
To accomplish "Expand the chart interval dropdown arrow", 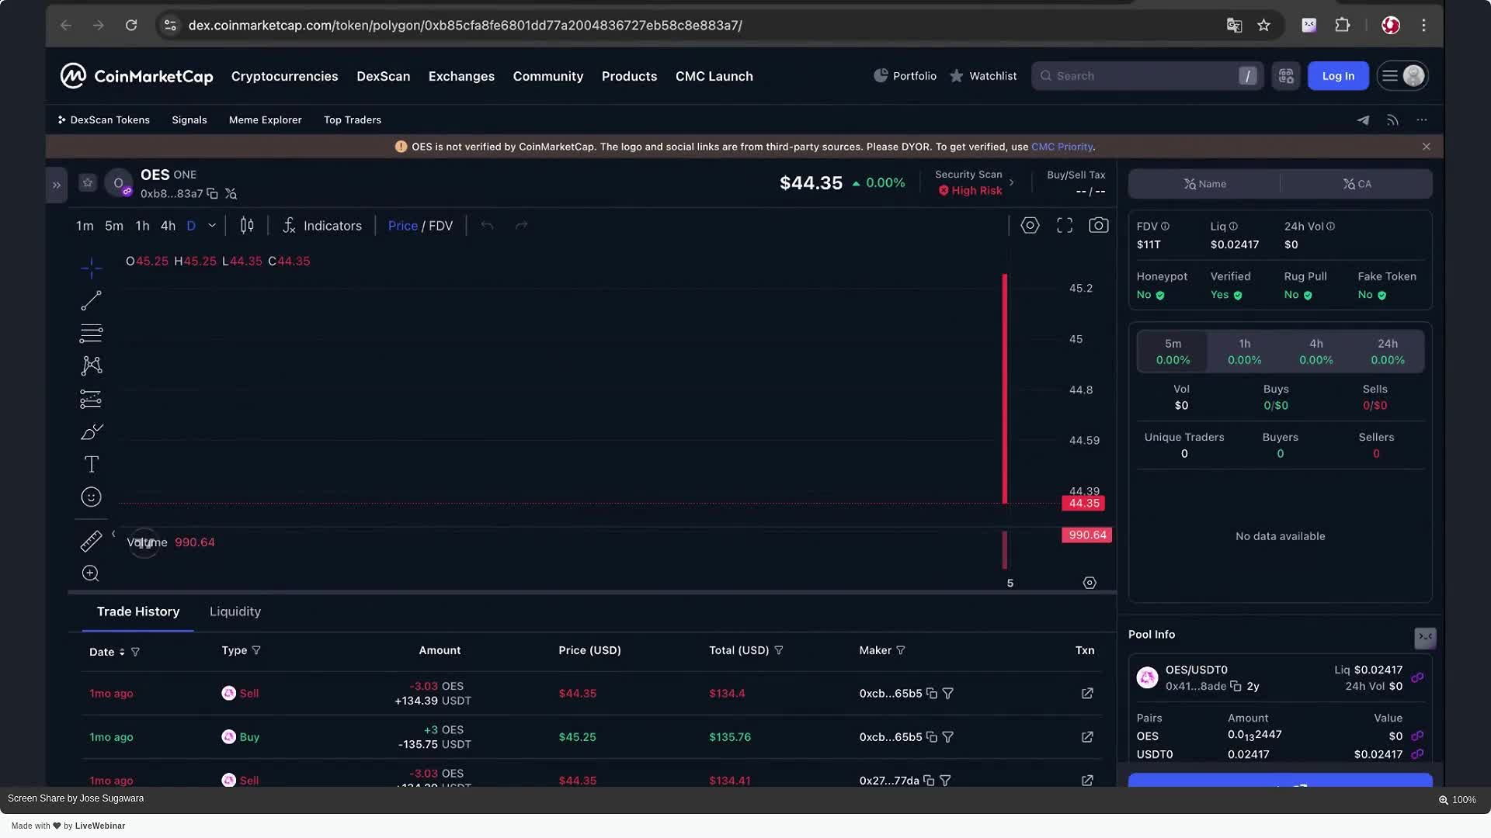I will point(212,226).
